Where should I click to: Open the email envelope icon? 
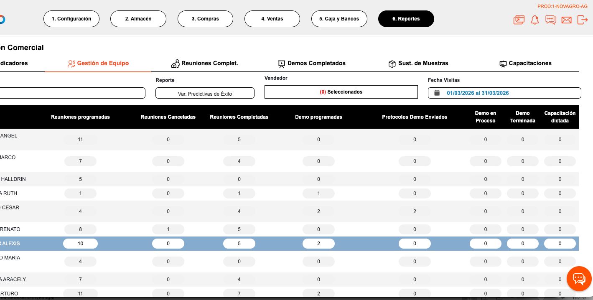[x=567, y=20]
